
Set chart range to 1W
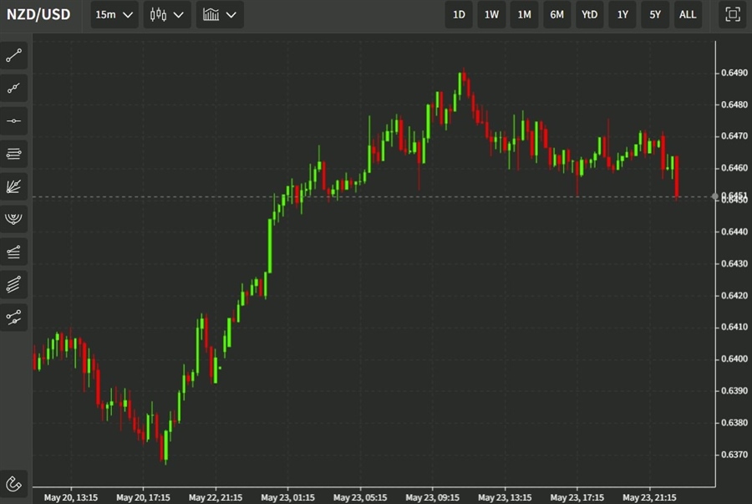[x=491, y=14]
